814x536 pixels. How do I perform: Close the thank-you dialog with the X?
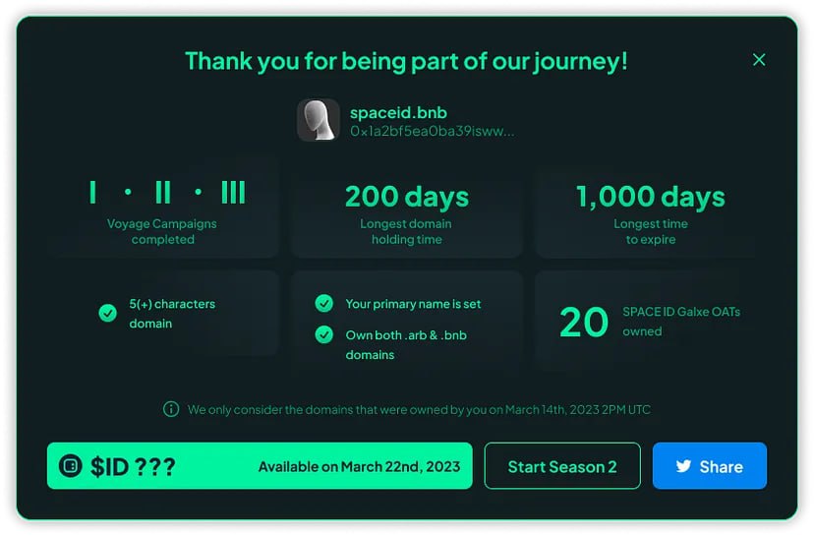(x=759, y=60)
